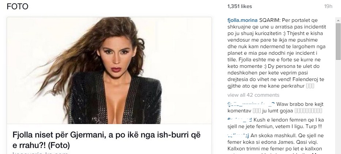Click the comments scrollbar up arrow
The height and width of the screenshot is (154, 341).
(x=338, y=20)
